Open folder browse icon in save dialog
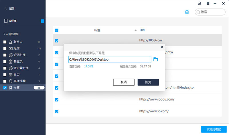Image resolution: width=229 pixels, height=135 pixels. [x=156, y=59]
